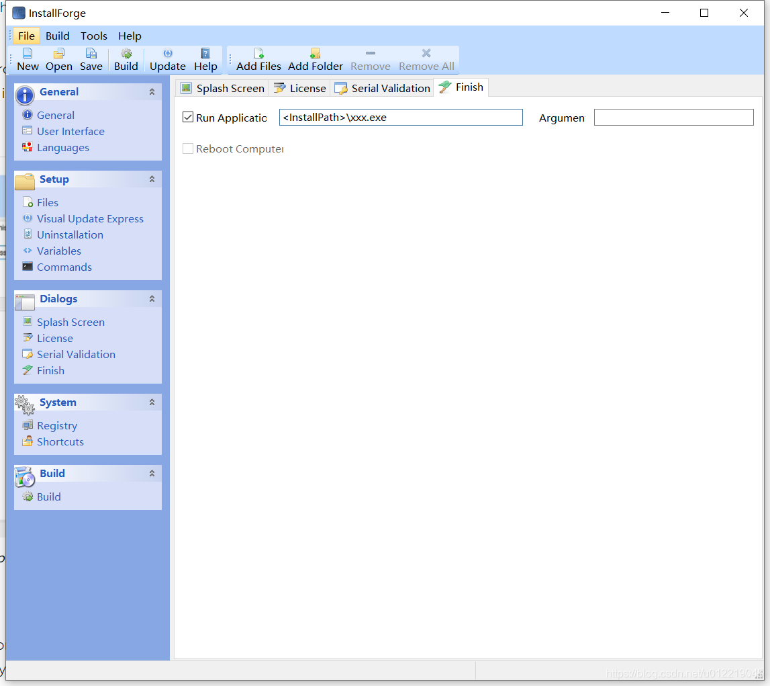
Task: Click the Commands terminal sidebar icon
Action: 28,267
